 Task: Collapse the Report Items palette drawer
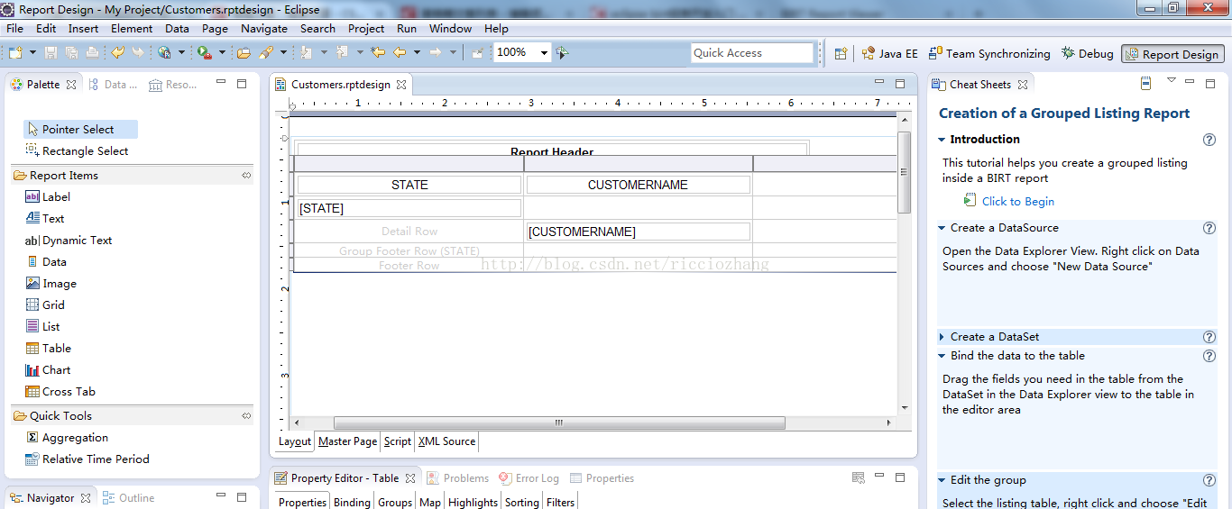tap(132, 176)
